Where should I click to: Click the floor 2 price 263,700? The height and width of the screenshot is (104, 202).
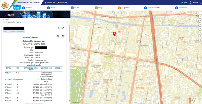[x=36, y=84]
